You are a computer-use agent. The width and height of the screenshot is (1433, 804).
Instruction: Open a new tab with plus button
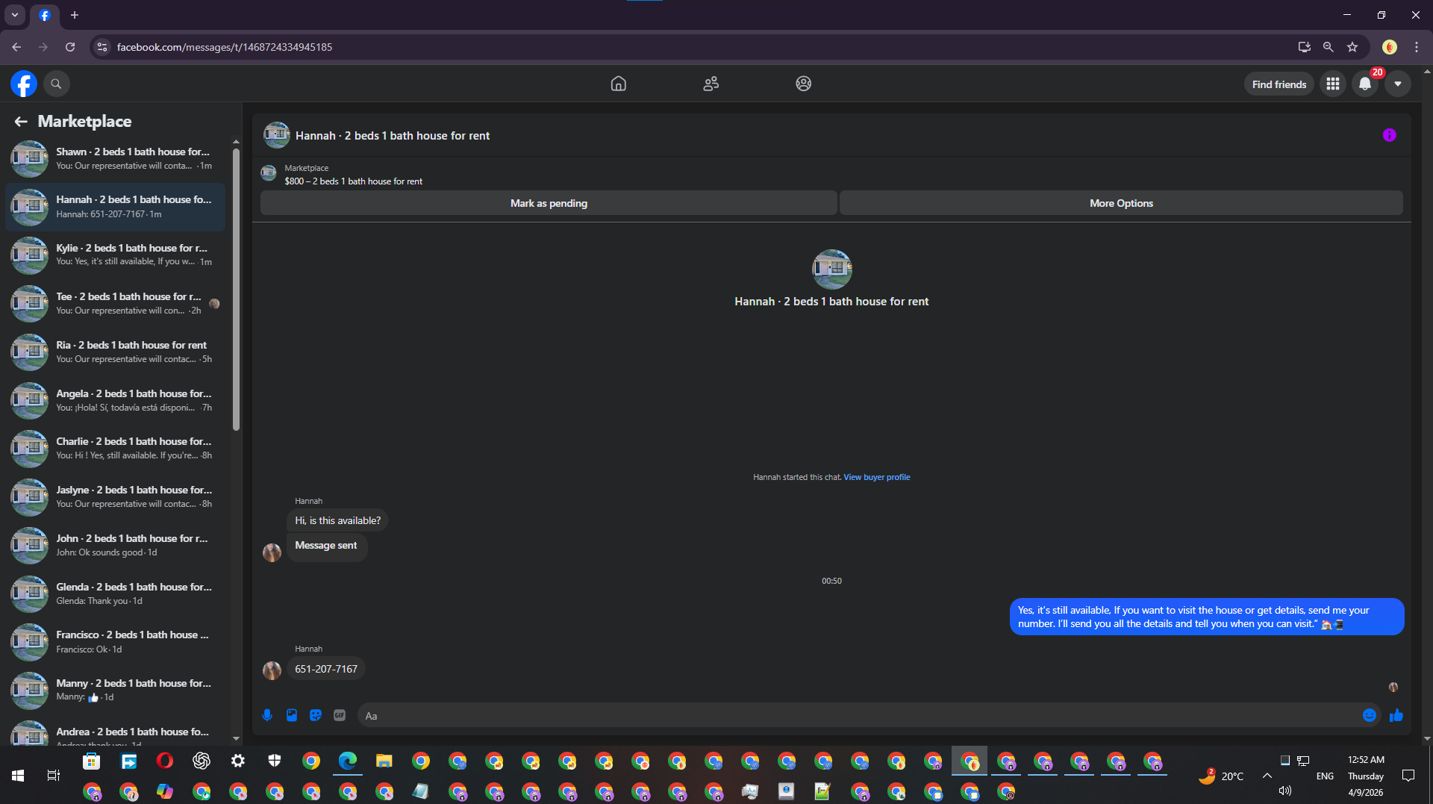point(75,15)
